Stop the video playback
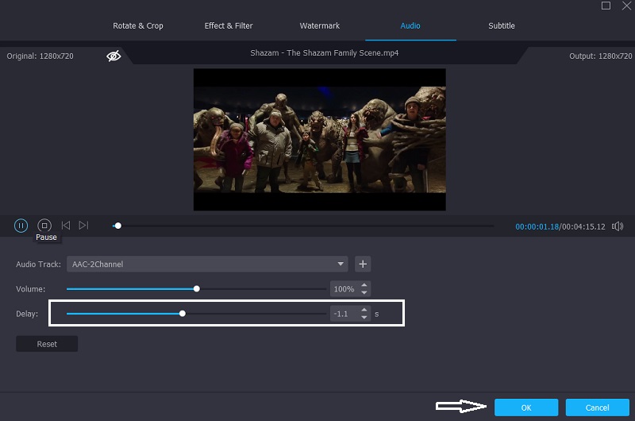635x421 pixels. [x=44, y=226]
